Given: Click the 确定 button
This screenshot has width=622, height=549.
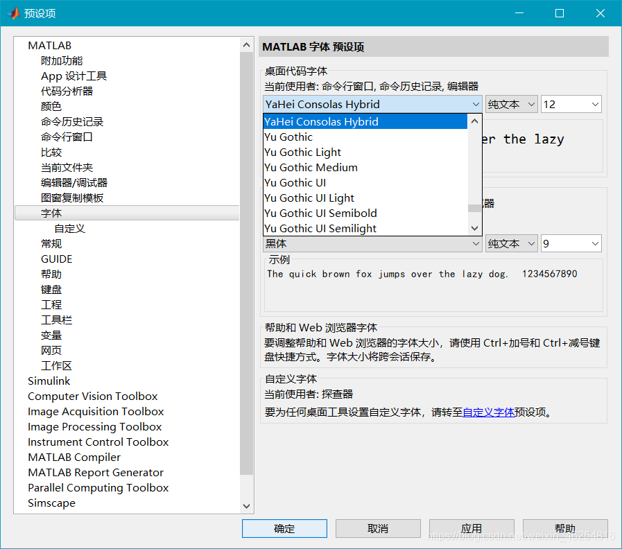Looking at the screenshot, I should click(284, 528).
